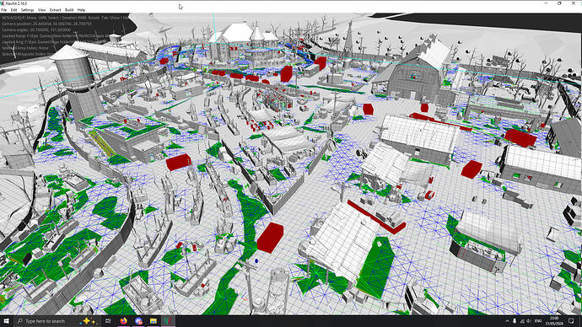Click the Camera angles text line
This screenshot has height=327, width=582.
pos(36,29)
